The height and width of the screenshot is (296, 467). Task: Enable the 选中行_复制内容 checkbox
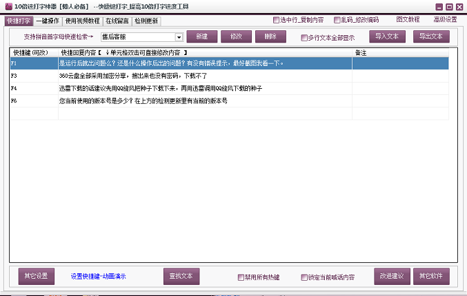pos(277,20)
